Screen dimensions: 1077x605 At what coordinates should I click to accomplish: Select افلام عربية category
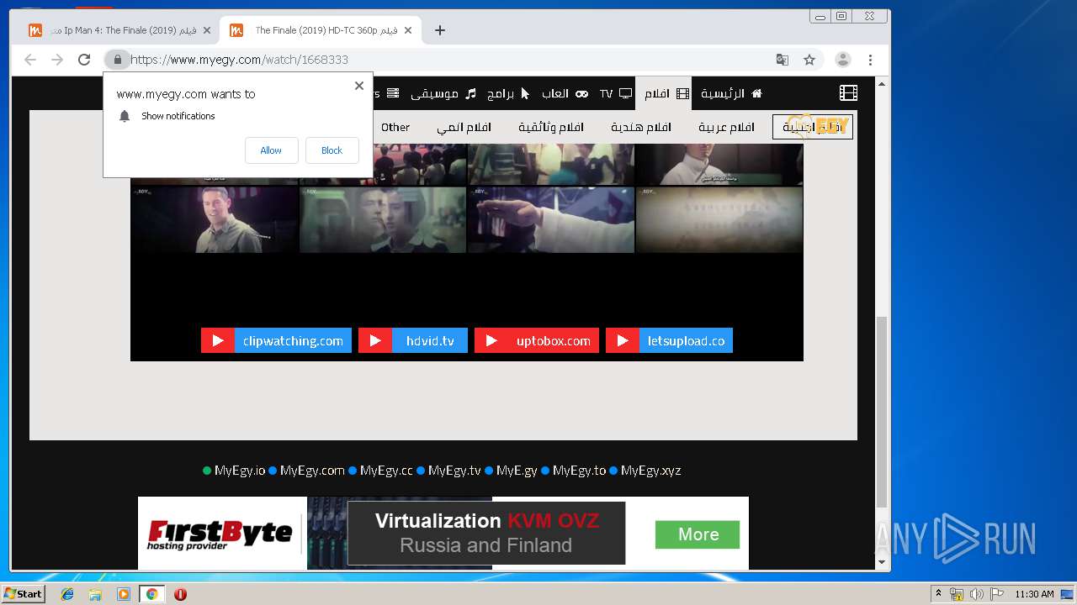(726, 127)
